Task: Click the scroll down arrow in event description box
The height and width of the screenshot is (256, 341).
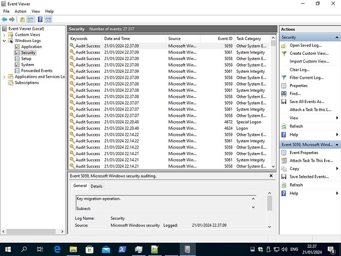Action: (x=253, y=207)
